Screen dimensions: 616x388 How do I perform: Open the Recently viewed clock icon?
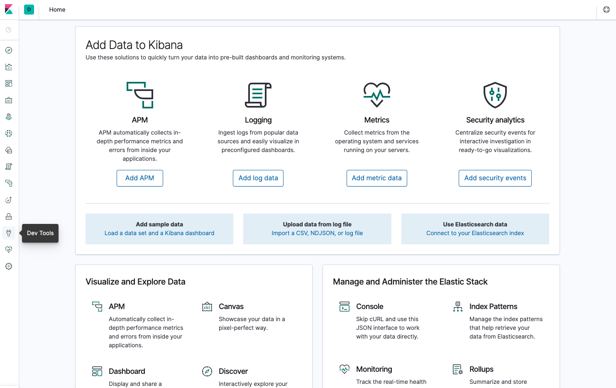click(x=9, y=30)
